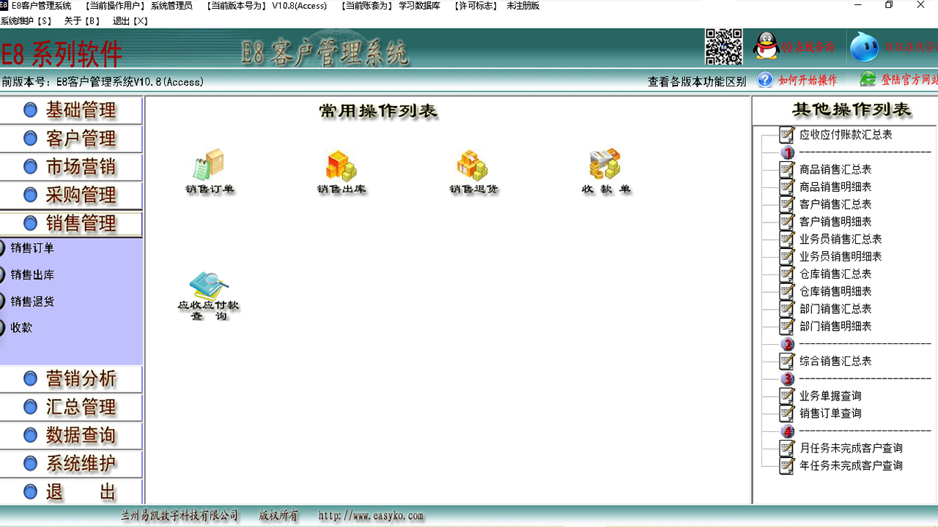938x527 pixels.
Task: Click the 退出 [X] menu item
Action: tap(130, 21)
